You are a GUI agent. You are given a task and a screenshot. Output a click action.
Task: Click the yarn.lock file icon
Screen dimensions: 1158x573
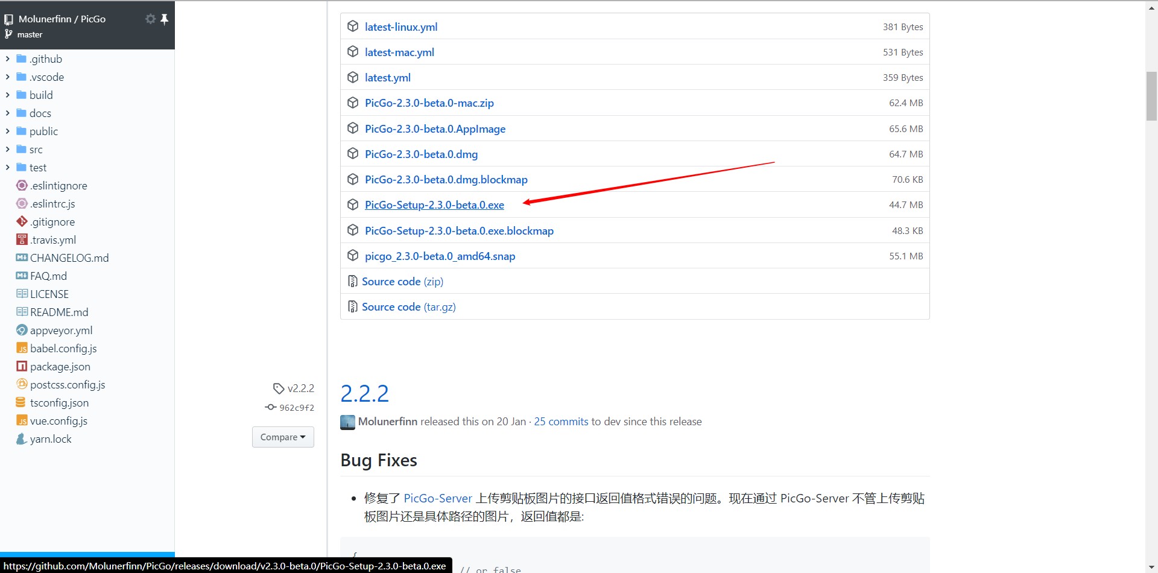[22, 439]
